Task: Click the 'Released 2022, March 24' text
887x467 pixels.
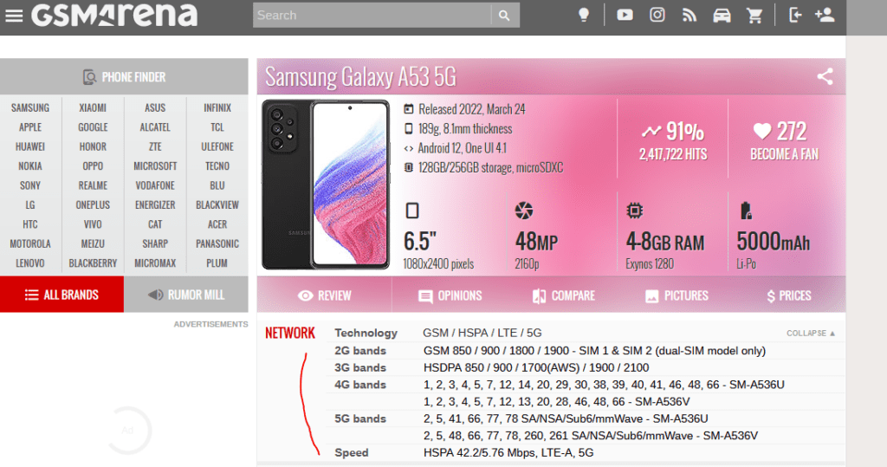Action: coord(472,109)
